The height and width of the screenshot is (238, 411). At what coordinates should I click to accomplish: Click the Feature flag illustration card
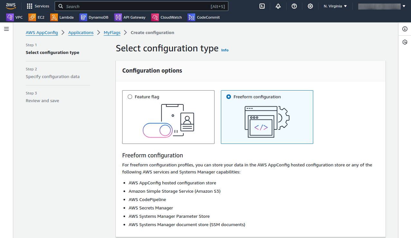tap(168, 117)
